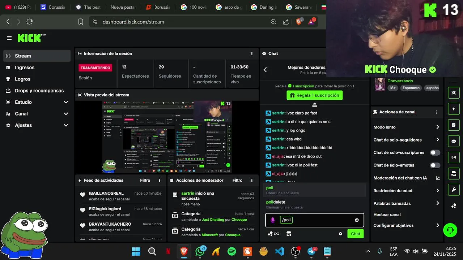Toggle Chat de solo-suscriptores switch
Image resolution: width=463 pixels, height=260 pixels.
(435, 152)
